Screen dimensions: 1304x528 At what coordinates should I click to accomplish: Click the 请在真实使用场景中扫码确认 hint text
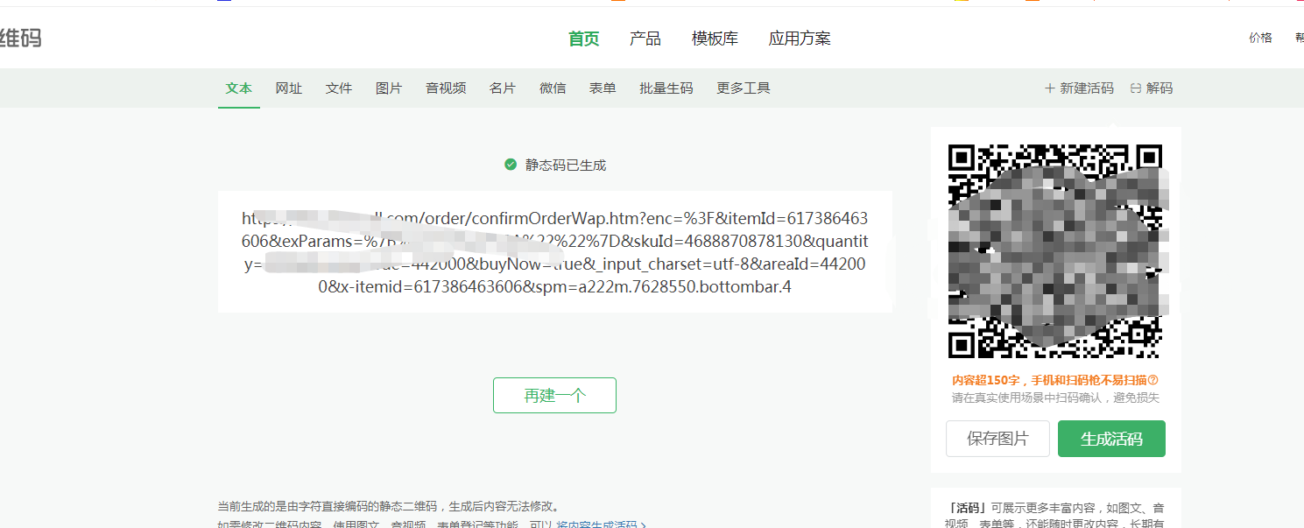[x=1055, y=398]
